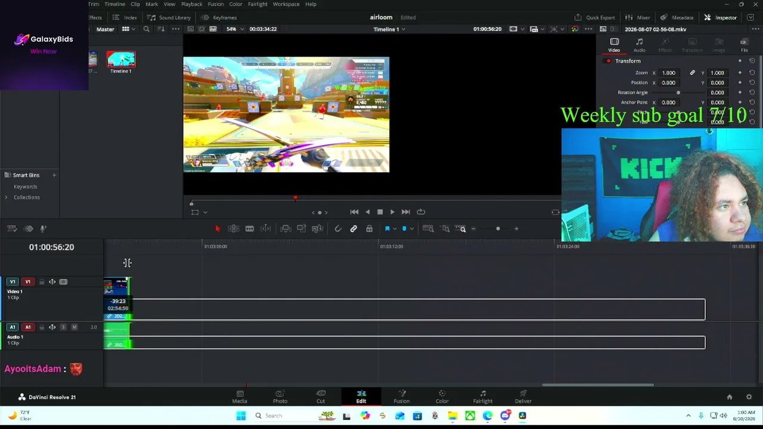Toggle Auto Track Selector on Video 1
The image size is (763, 429).
tap(52, 282)
